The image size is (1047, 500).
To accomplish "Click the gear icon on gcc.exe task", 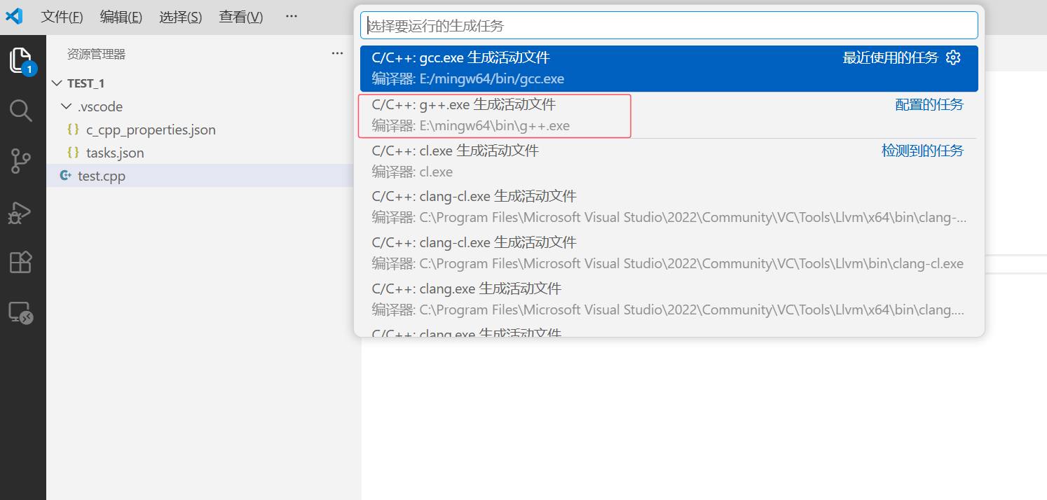I will tap(953, 57).
